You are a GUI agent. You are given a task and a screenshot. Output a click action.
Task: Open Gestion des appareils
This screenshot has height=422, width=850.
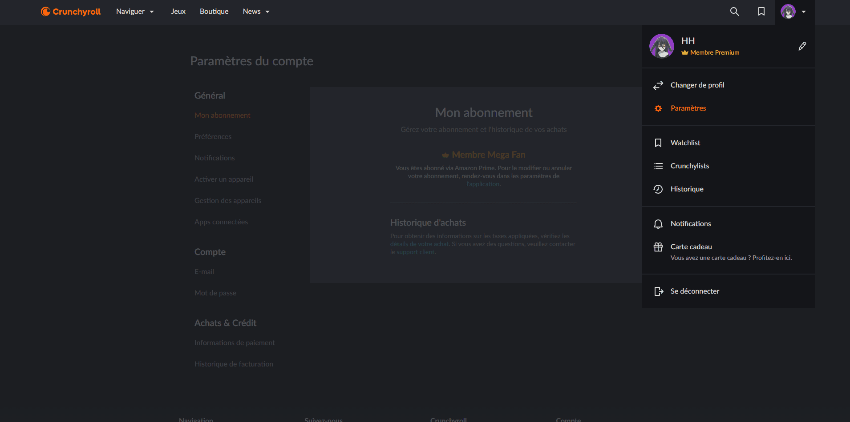pos(228,201)
